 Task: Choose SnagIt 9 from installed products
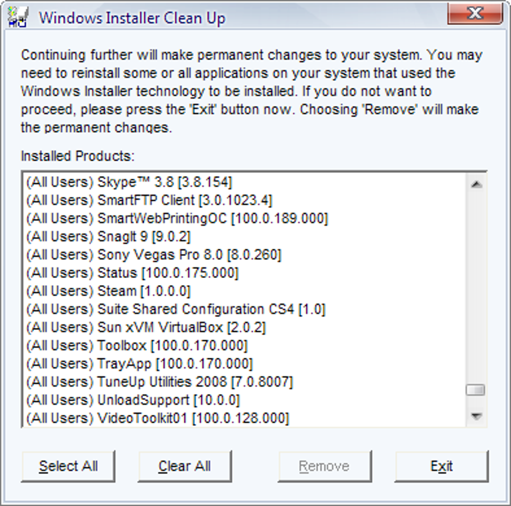pyautogui.click(x=244, y=236)
